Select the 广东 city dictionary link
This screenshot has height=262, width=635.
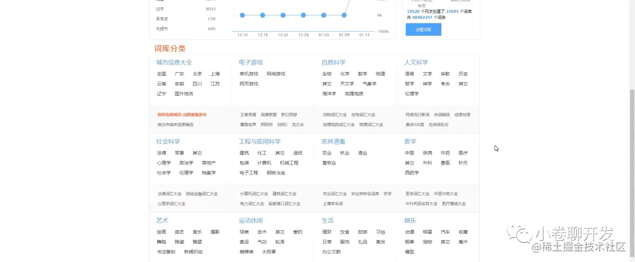pos(179,74)
